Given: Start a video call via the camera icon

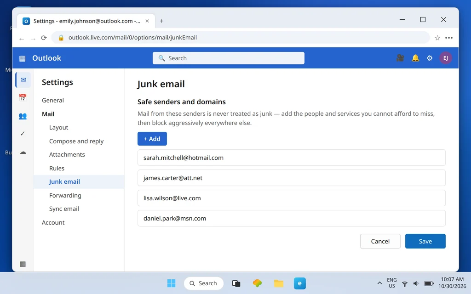Looking at the screenshot, I should 400,58.
